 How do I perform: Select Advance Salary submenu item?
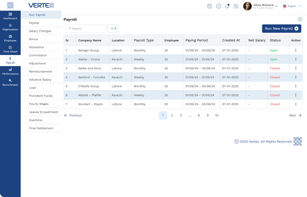(41, 80)
